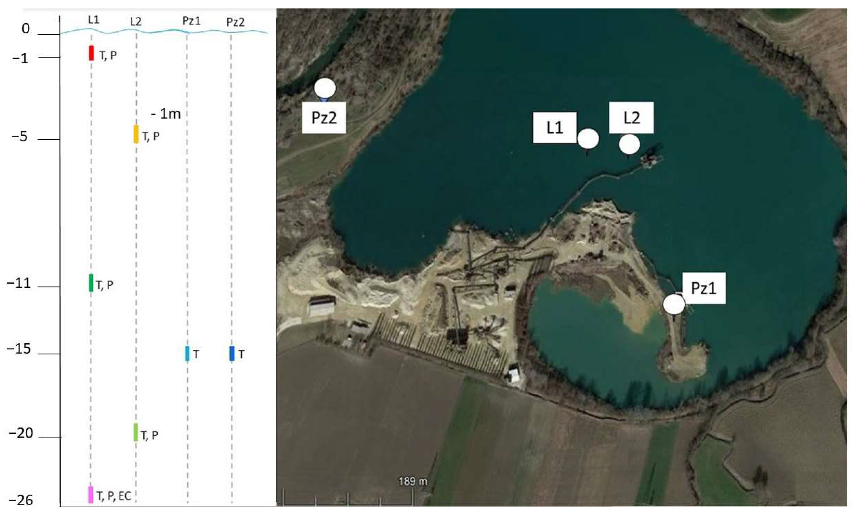Click the white L2 map marker pin
Image resolution: width=854 pixels, height=514 pixels.
[x=629, y=144]
